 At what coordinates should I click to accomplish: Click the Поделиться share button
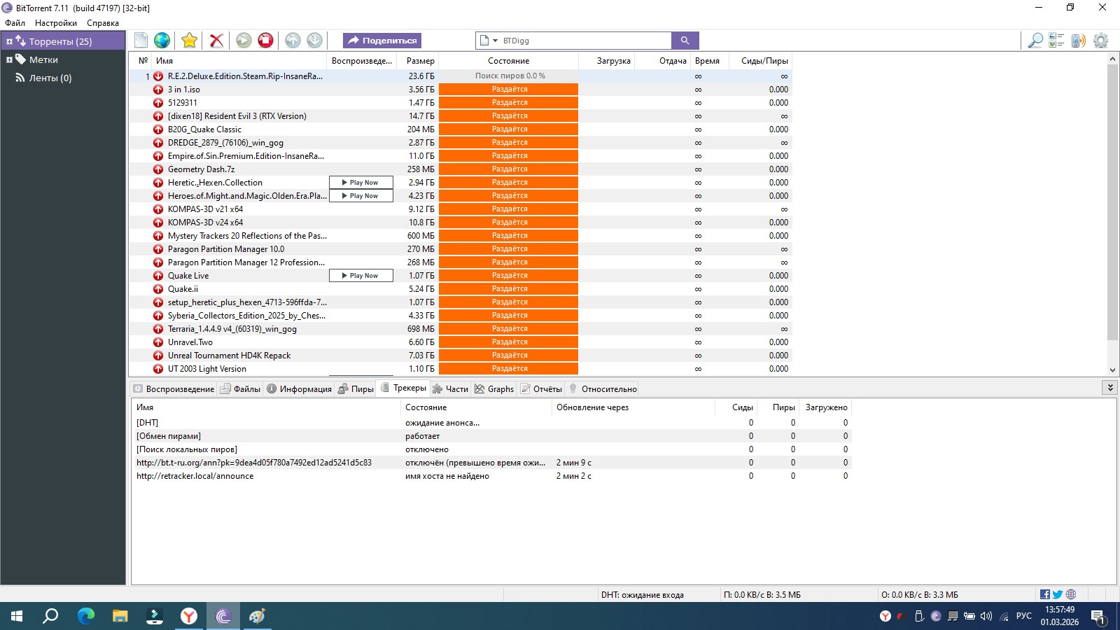click(382, 41)
